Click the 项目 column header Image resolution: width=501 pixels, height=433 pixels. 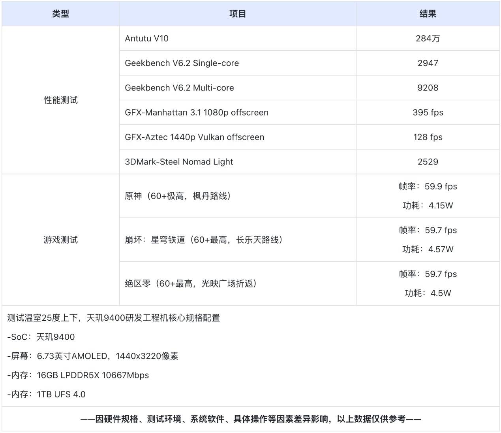tap(238, 14)
